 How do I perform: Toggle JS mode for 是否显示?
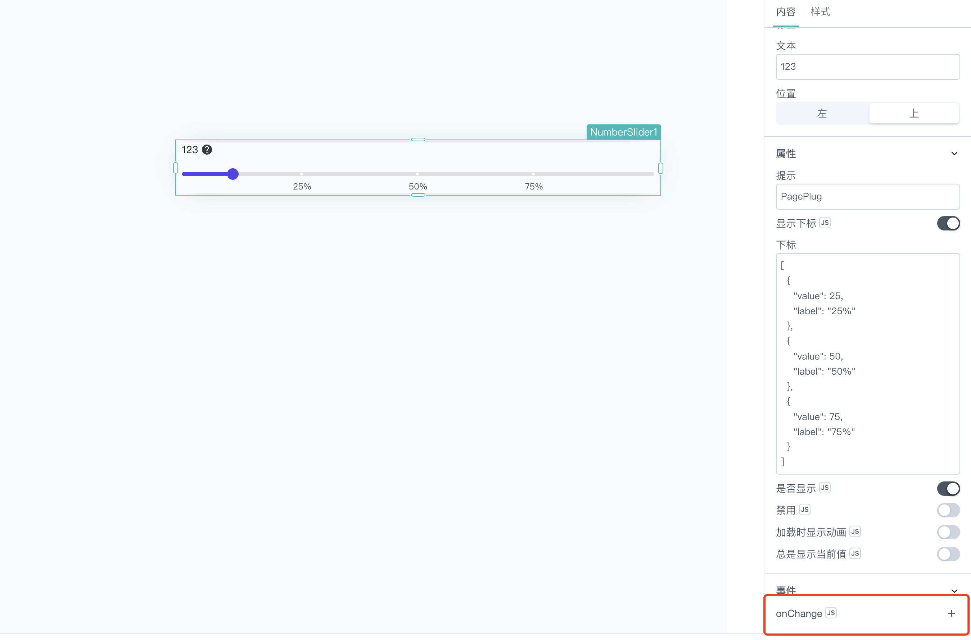pyautogui.click(x=825, y=488)
